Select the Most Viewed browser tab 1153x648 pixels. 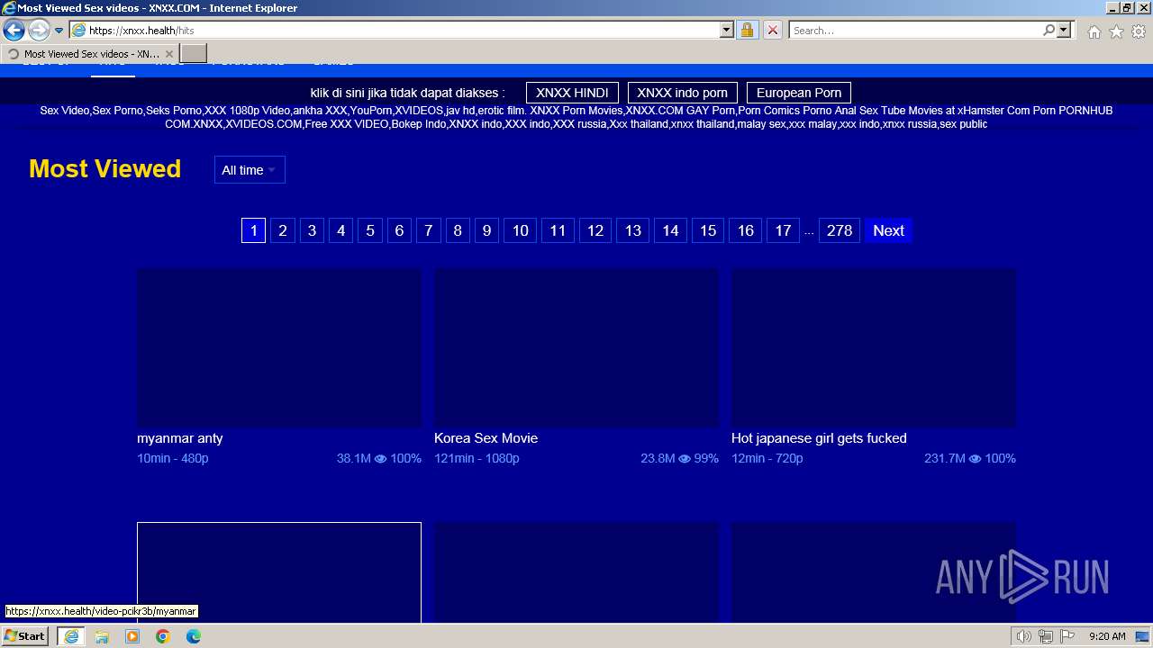coord(88,54)
